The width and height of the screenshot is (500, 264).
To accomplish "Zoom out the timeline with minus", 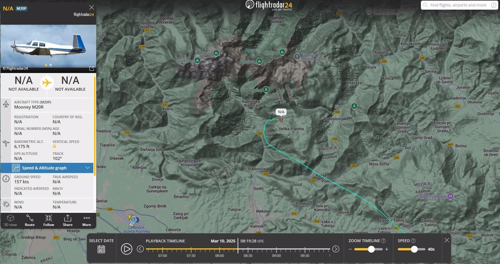I will (350, 249).
